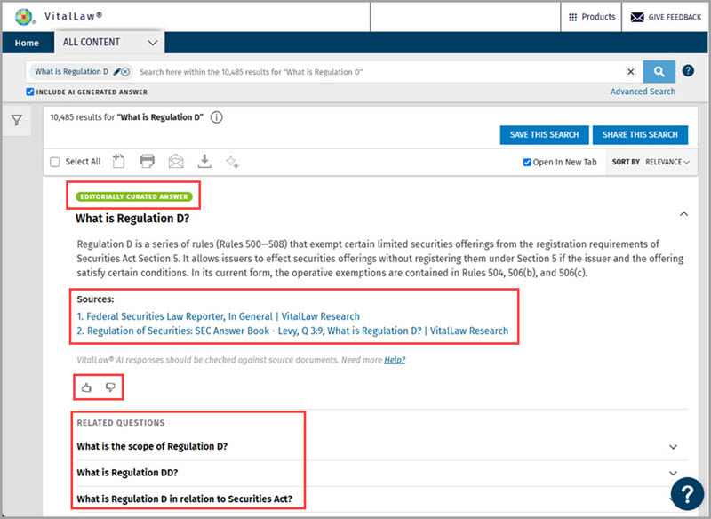Remove the 'What is Regulation D' search chip
Screen dimensions: 711x519
point(125,72)
